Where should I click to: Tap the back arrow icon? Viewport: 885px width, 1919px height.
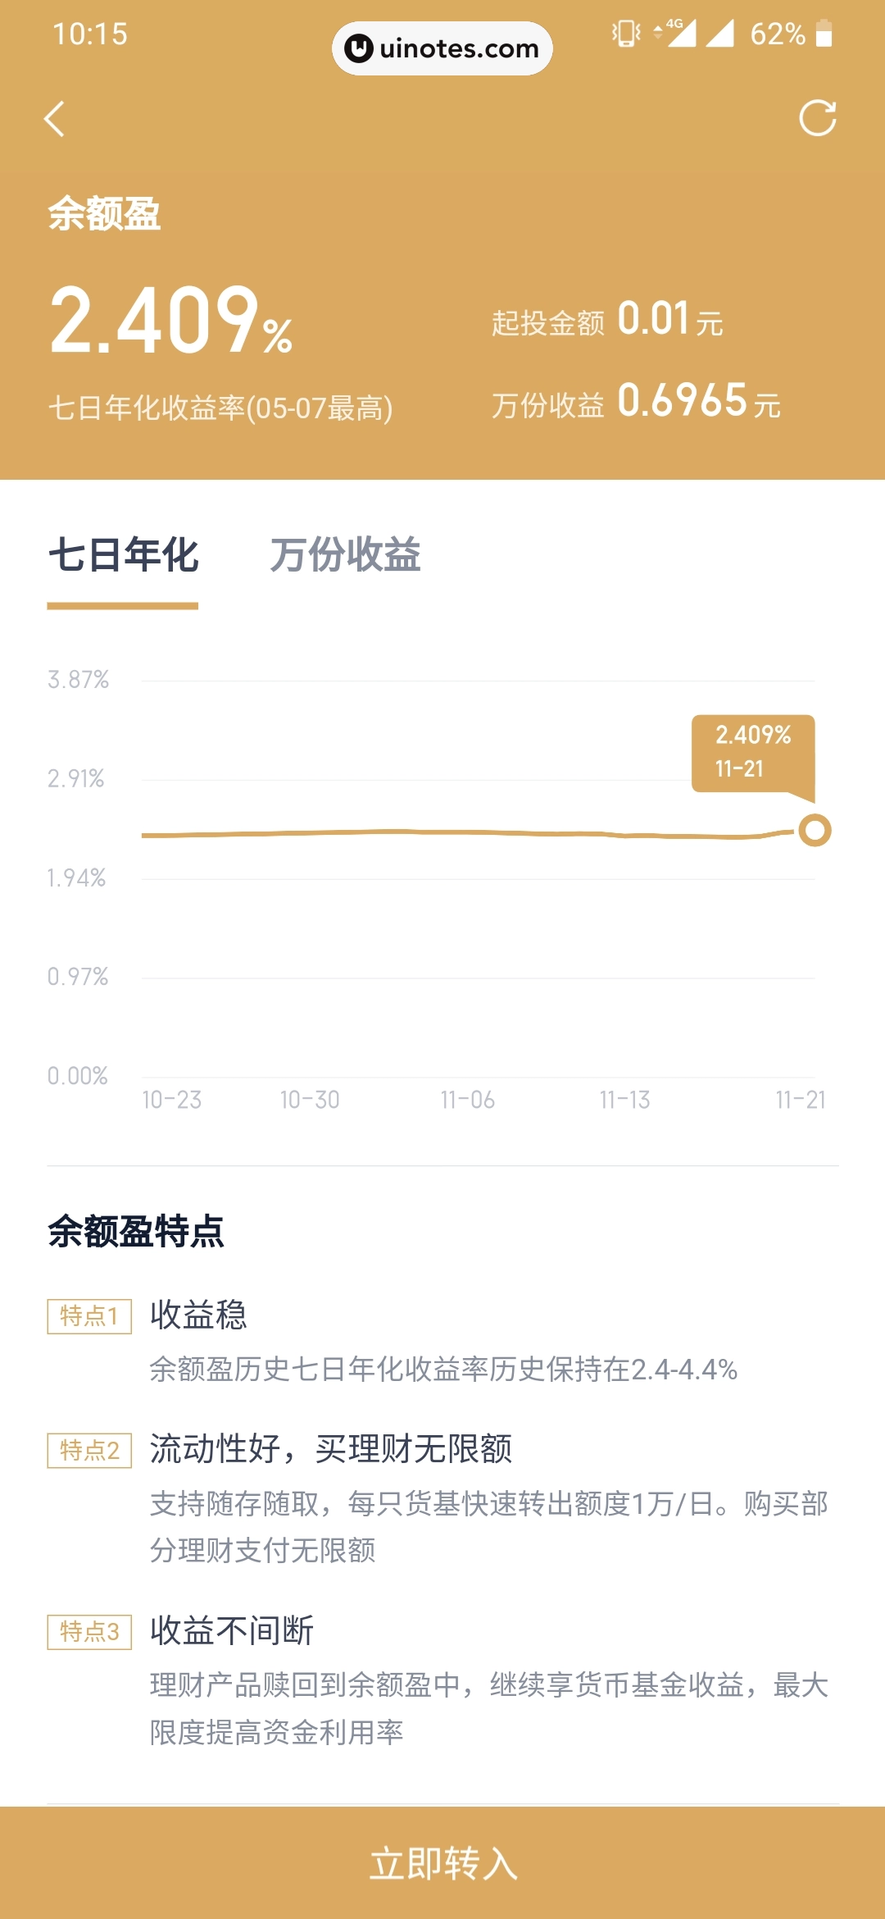[x=54, y=119]
